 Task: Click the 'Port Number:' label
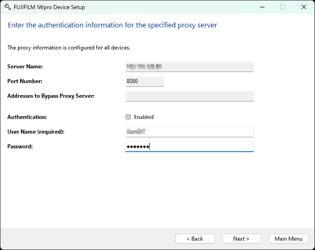(25, 81)
